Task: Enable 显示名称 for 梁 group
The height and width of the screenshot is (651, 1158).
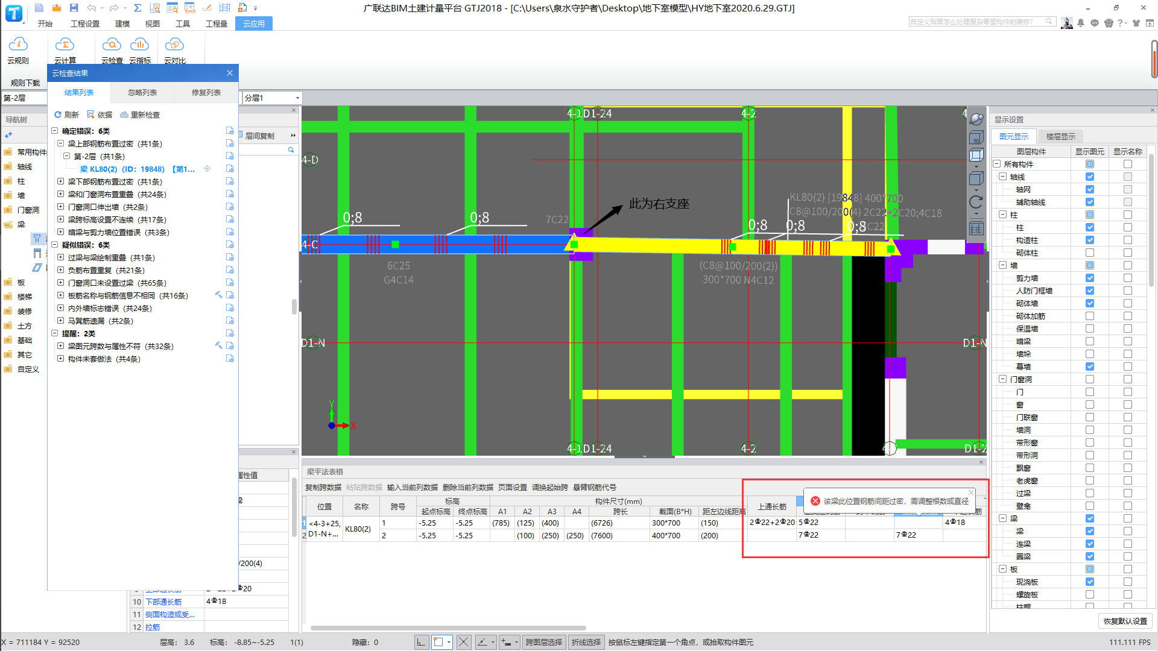Action: pos(1128,518)
